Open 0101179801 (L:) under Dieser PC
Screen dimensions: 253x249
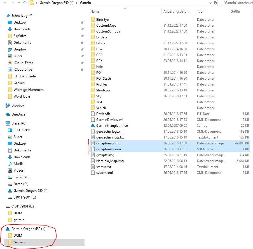tap(25, 197)
